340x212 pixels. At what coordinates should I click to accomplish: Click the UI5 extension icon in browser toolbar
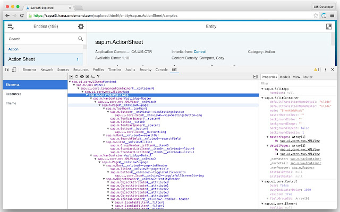(324, 15)
